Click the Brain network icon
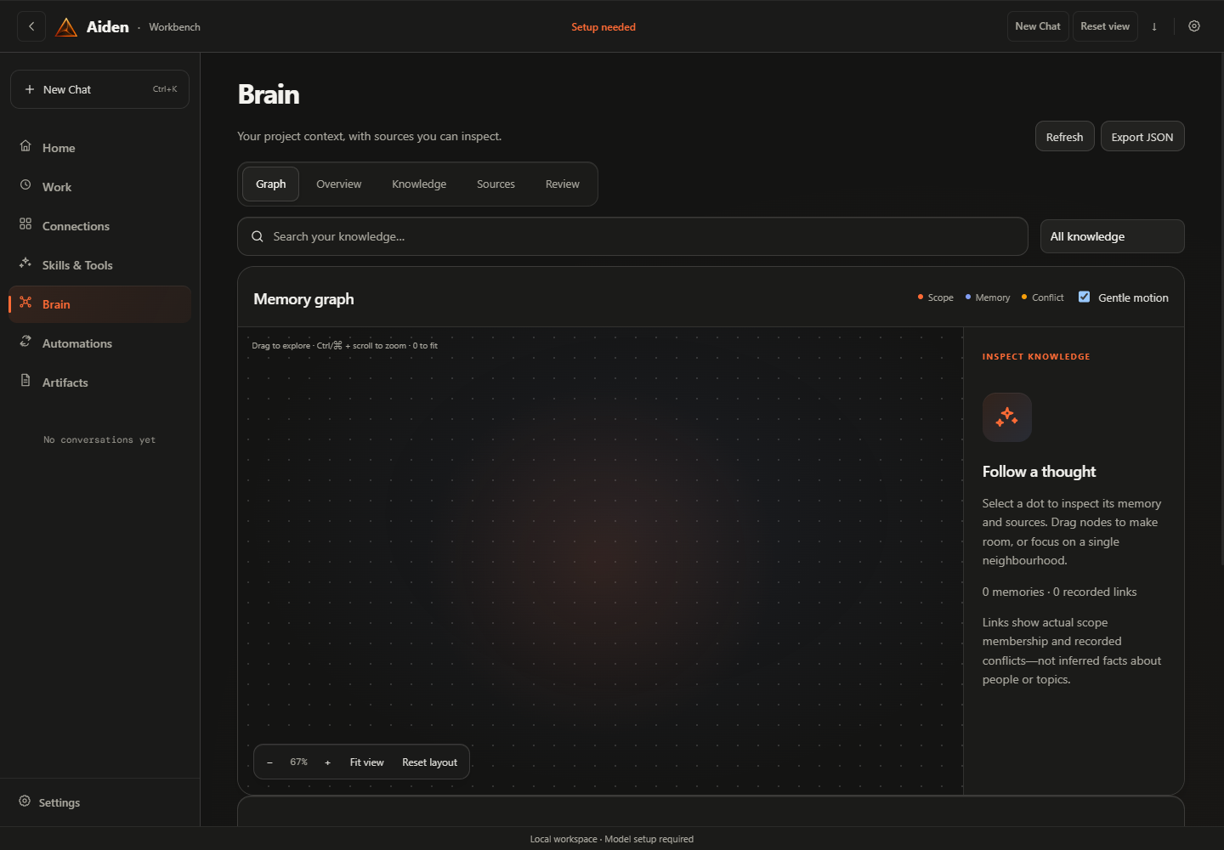1224x850 pixels. [x=25, y=303]
